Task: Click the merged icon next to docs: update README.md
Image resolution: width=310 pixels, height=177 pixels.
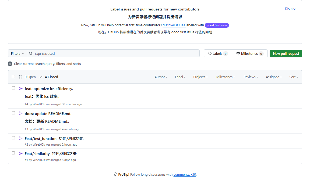Action: (x=21, y=113)
